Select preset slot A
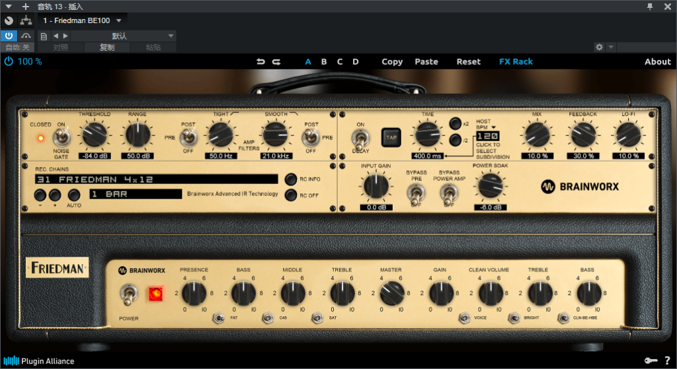Viewport: 677px width, 369px height. pyautogui.click(x=308, y=61)
